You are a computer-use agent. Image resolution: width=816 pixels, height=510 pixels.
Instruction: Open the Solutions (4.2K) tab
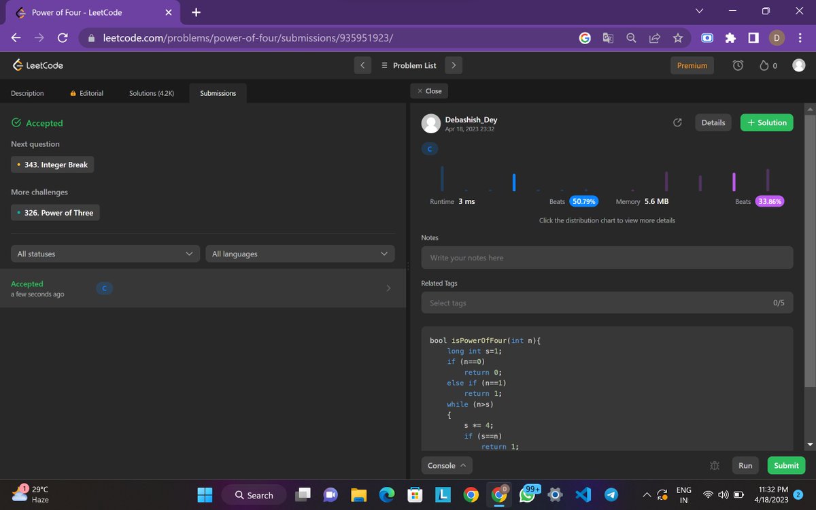click(152, 93)
